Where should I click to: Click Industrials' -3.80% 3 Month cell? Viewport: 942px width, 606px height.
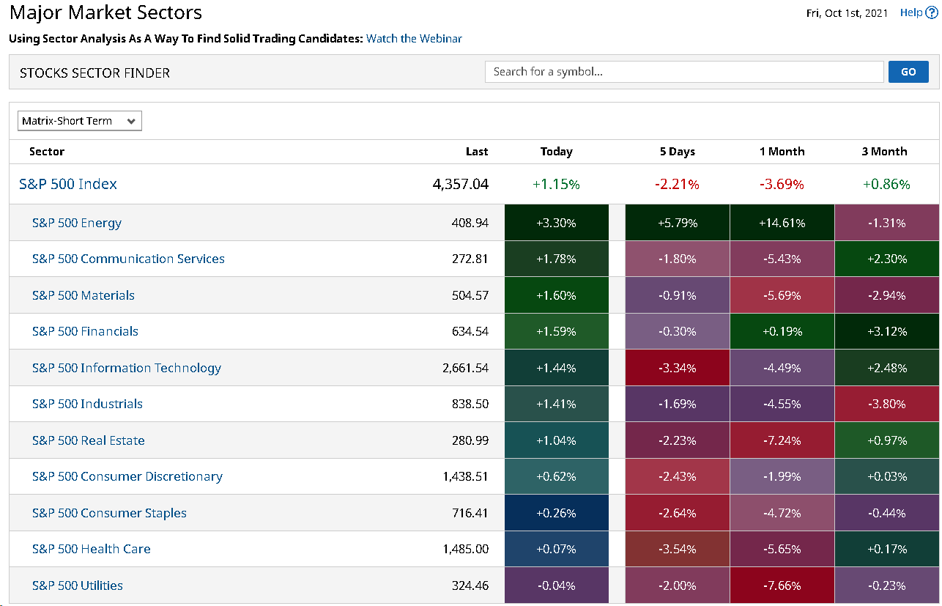point(886,404)
